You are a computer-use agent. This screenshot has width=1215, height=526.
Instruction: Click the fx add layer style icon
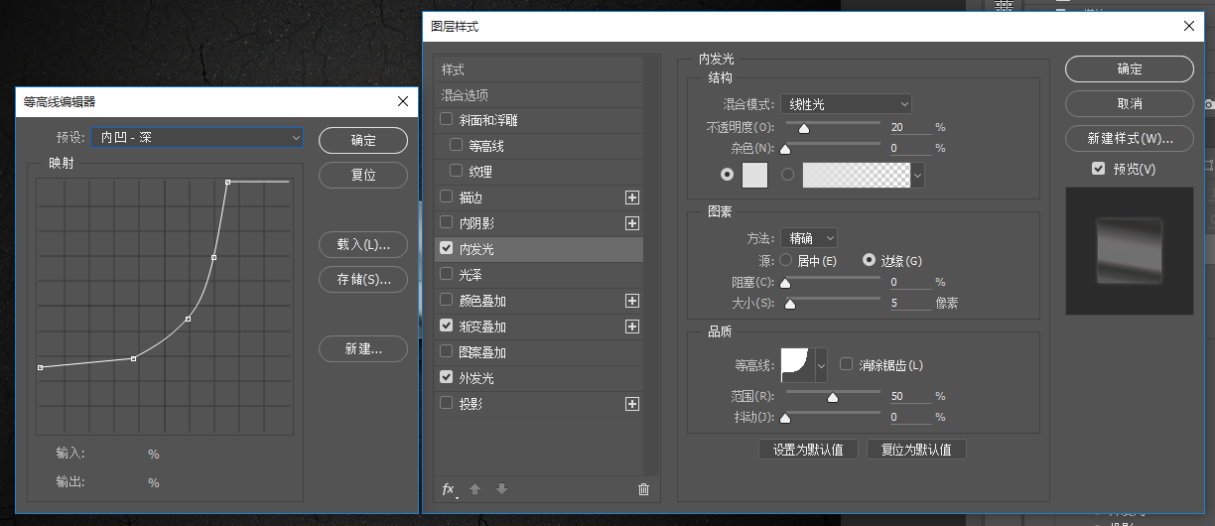pyautogui.click(x=450, y=489)
